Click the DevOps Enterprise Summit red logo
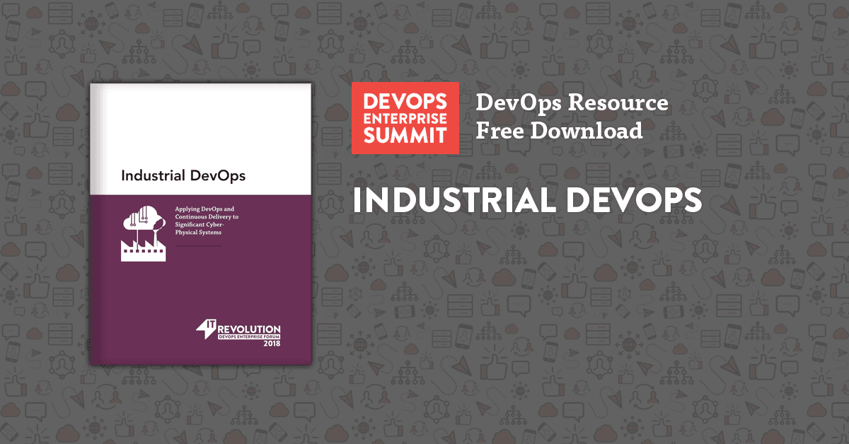 [x=405, y=118]
